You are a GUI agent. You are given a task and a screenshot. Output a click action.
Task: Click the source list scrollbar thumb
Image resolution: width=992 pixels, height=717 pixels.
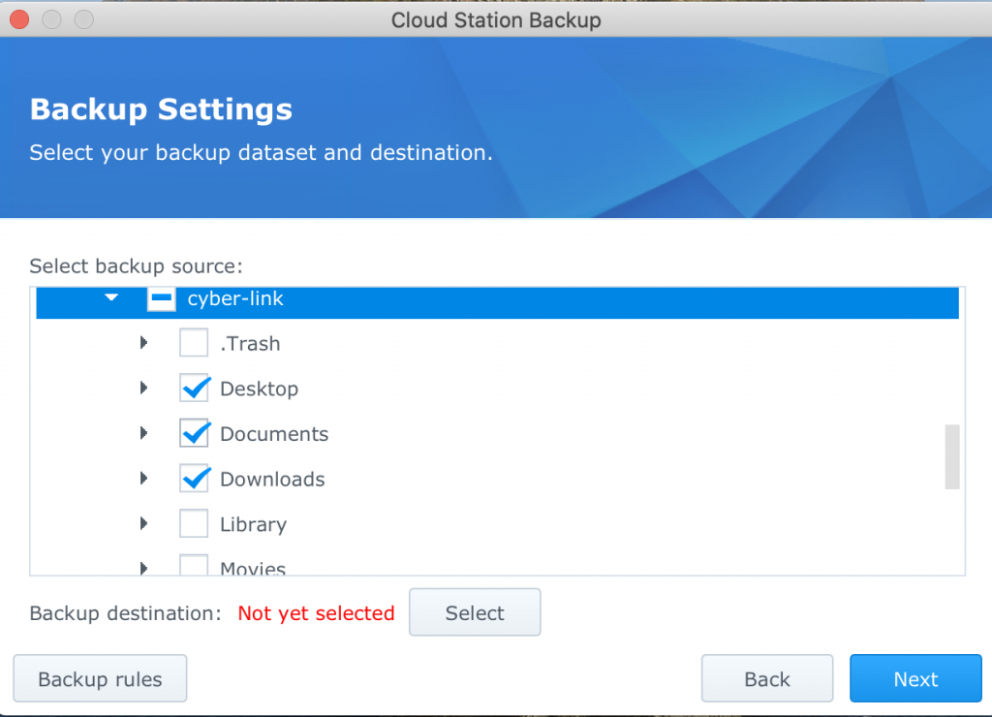click(952, 457)
